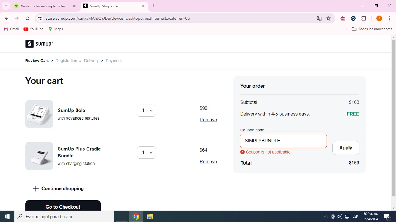This screenshot has height=222, width=396.
Task: Open Gmail bookmark
Action: (11, 29)
